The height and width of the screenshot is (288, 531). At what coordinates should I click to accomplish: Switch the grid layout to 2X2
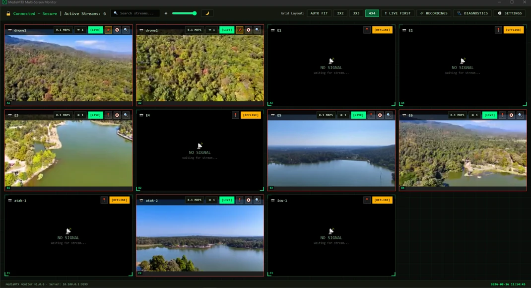(x=340, y=13)
